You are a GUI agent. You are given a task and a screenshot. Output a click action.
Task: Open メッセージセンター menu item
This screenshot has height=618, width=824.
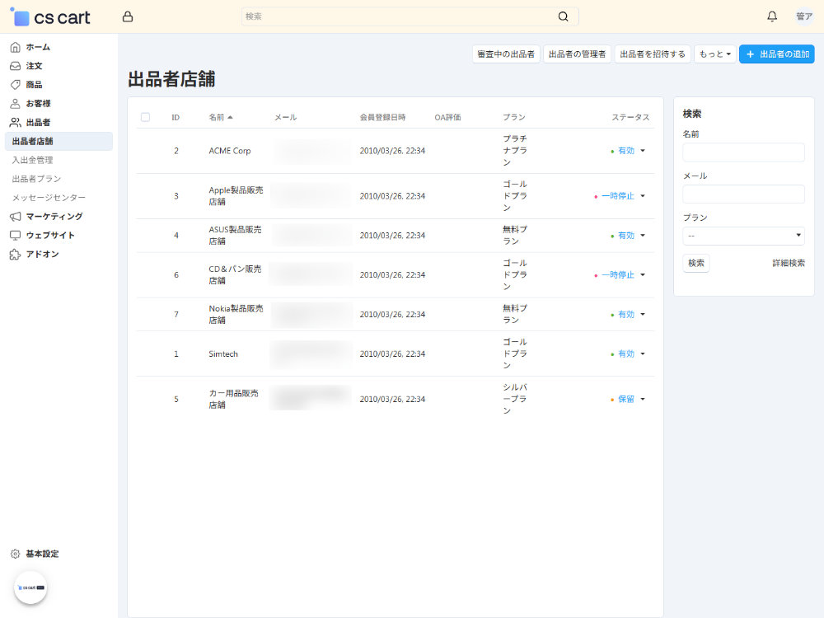click(x=49, y=198)
